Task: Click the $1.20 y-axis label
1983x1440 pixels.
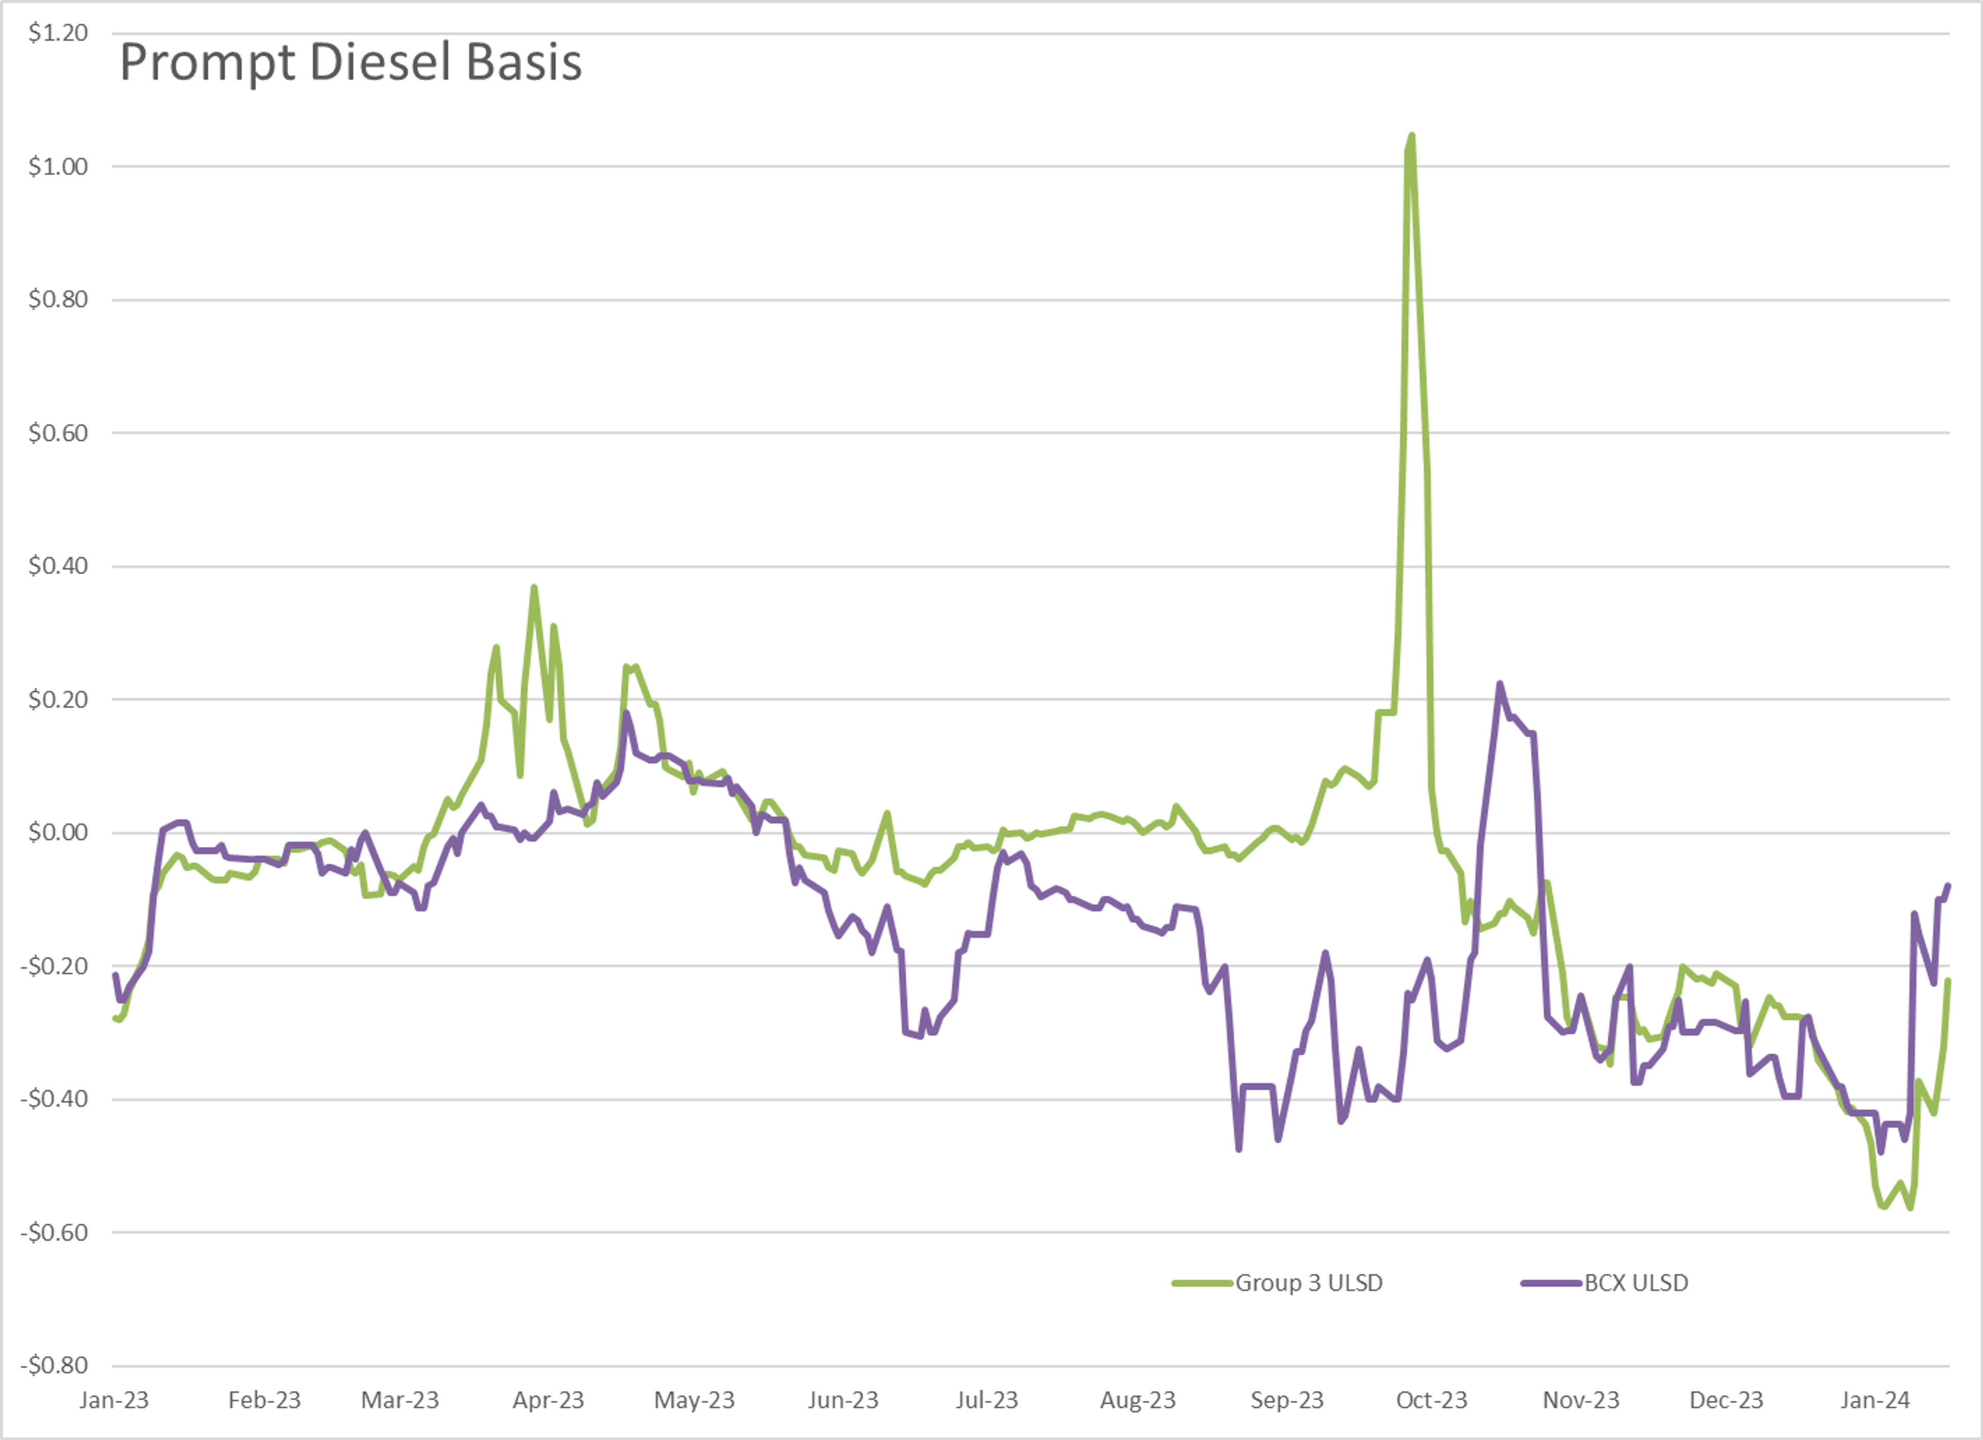Action: pyautogui.click(x=58, y=33)
